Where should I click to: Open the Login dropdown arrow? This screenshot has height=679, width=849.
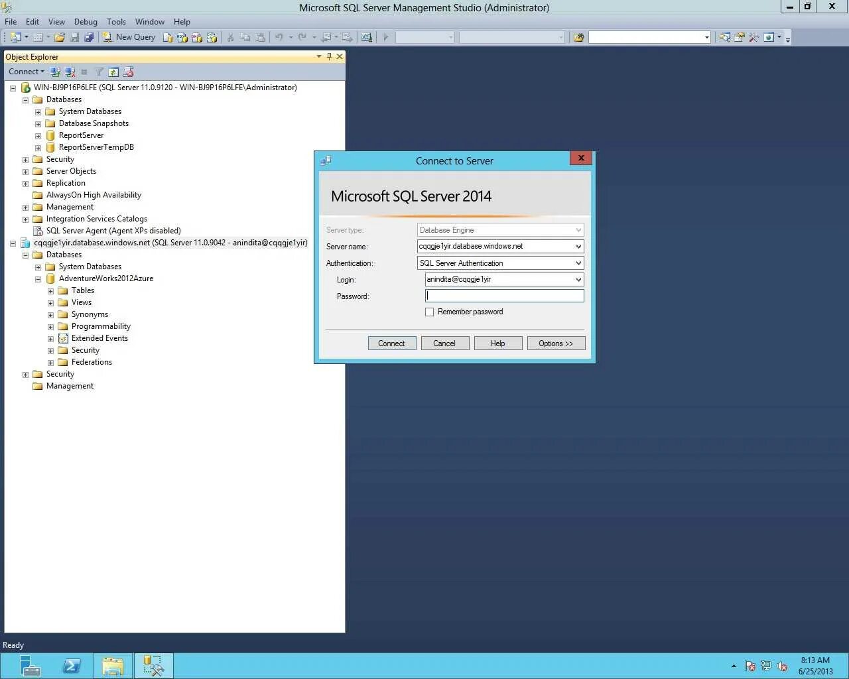point(578,280)
